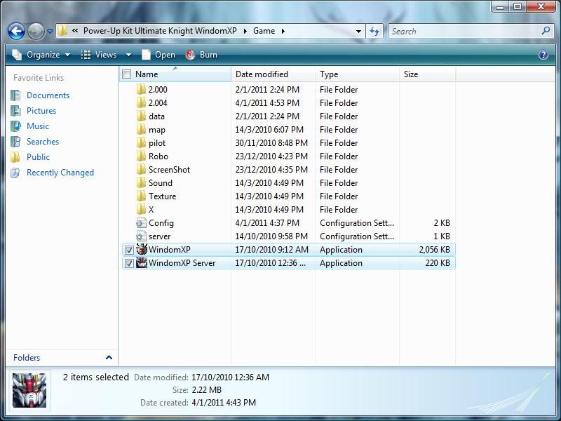Expand the Views options dropdown arrow
Screen dimensions: 561x421
click(129, 55)
